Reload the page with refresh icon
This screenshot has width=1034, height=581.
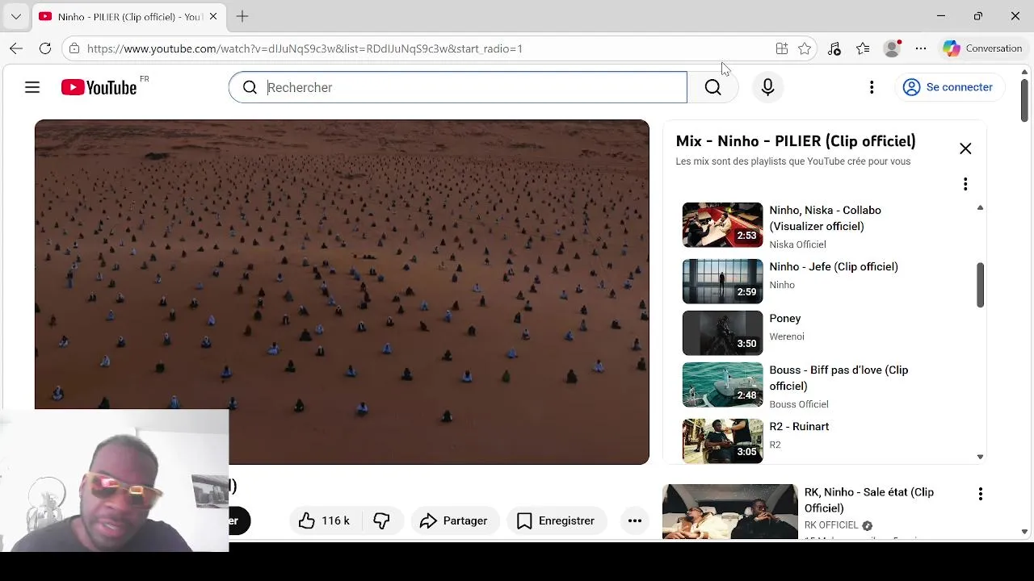(45, 48)
